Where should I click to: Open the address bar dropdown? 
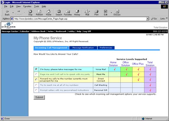pos(148,19)
